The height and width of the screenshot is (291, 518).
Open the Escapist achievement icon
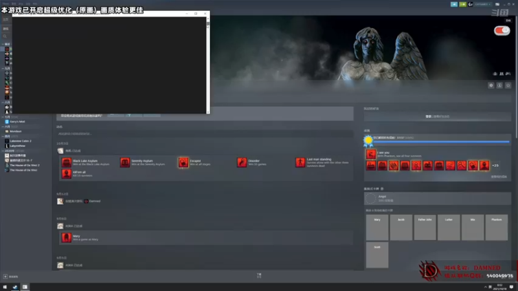click(183, 162)
